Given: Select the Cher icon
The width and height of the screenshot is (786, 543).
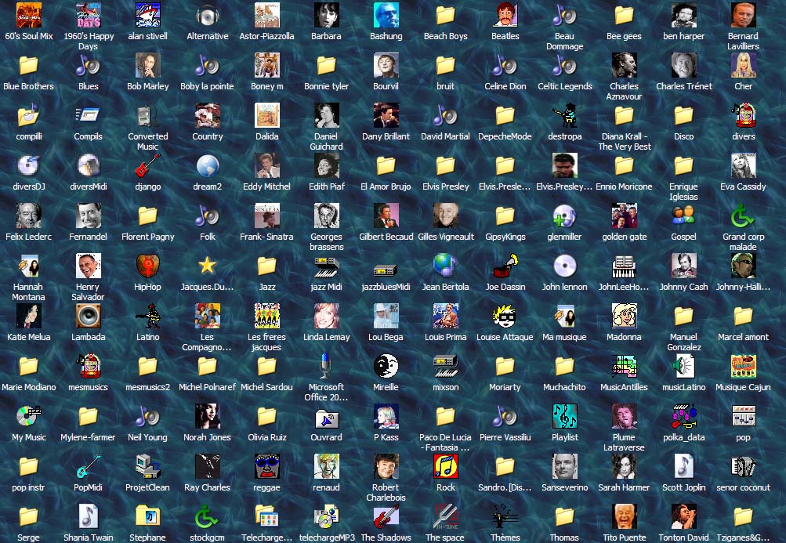Looking at the screenshot, I should tap(744, 65).
